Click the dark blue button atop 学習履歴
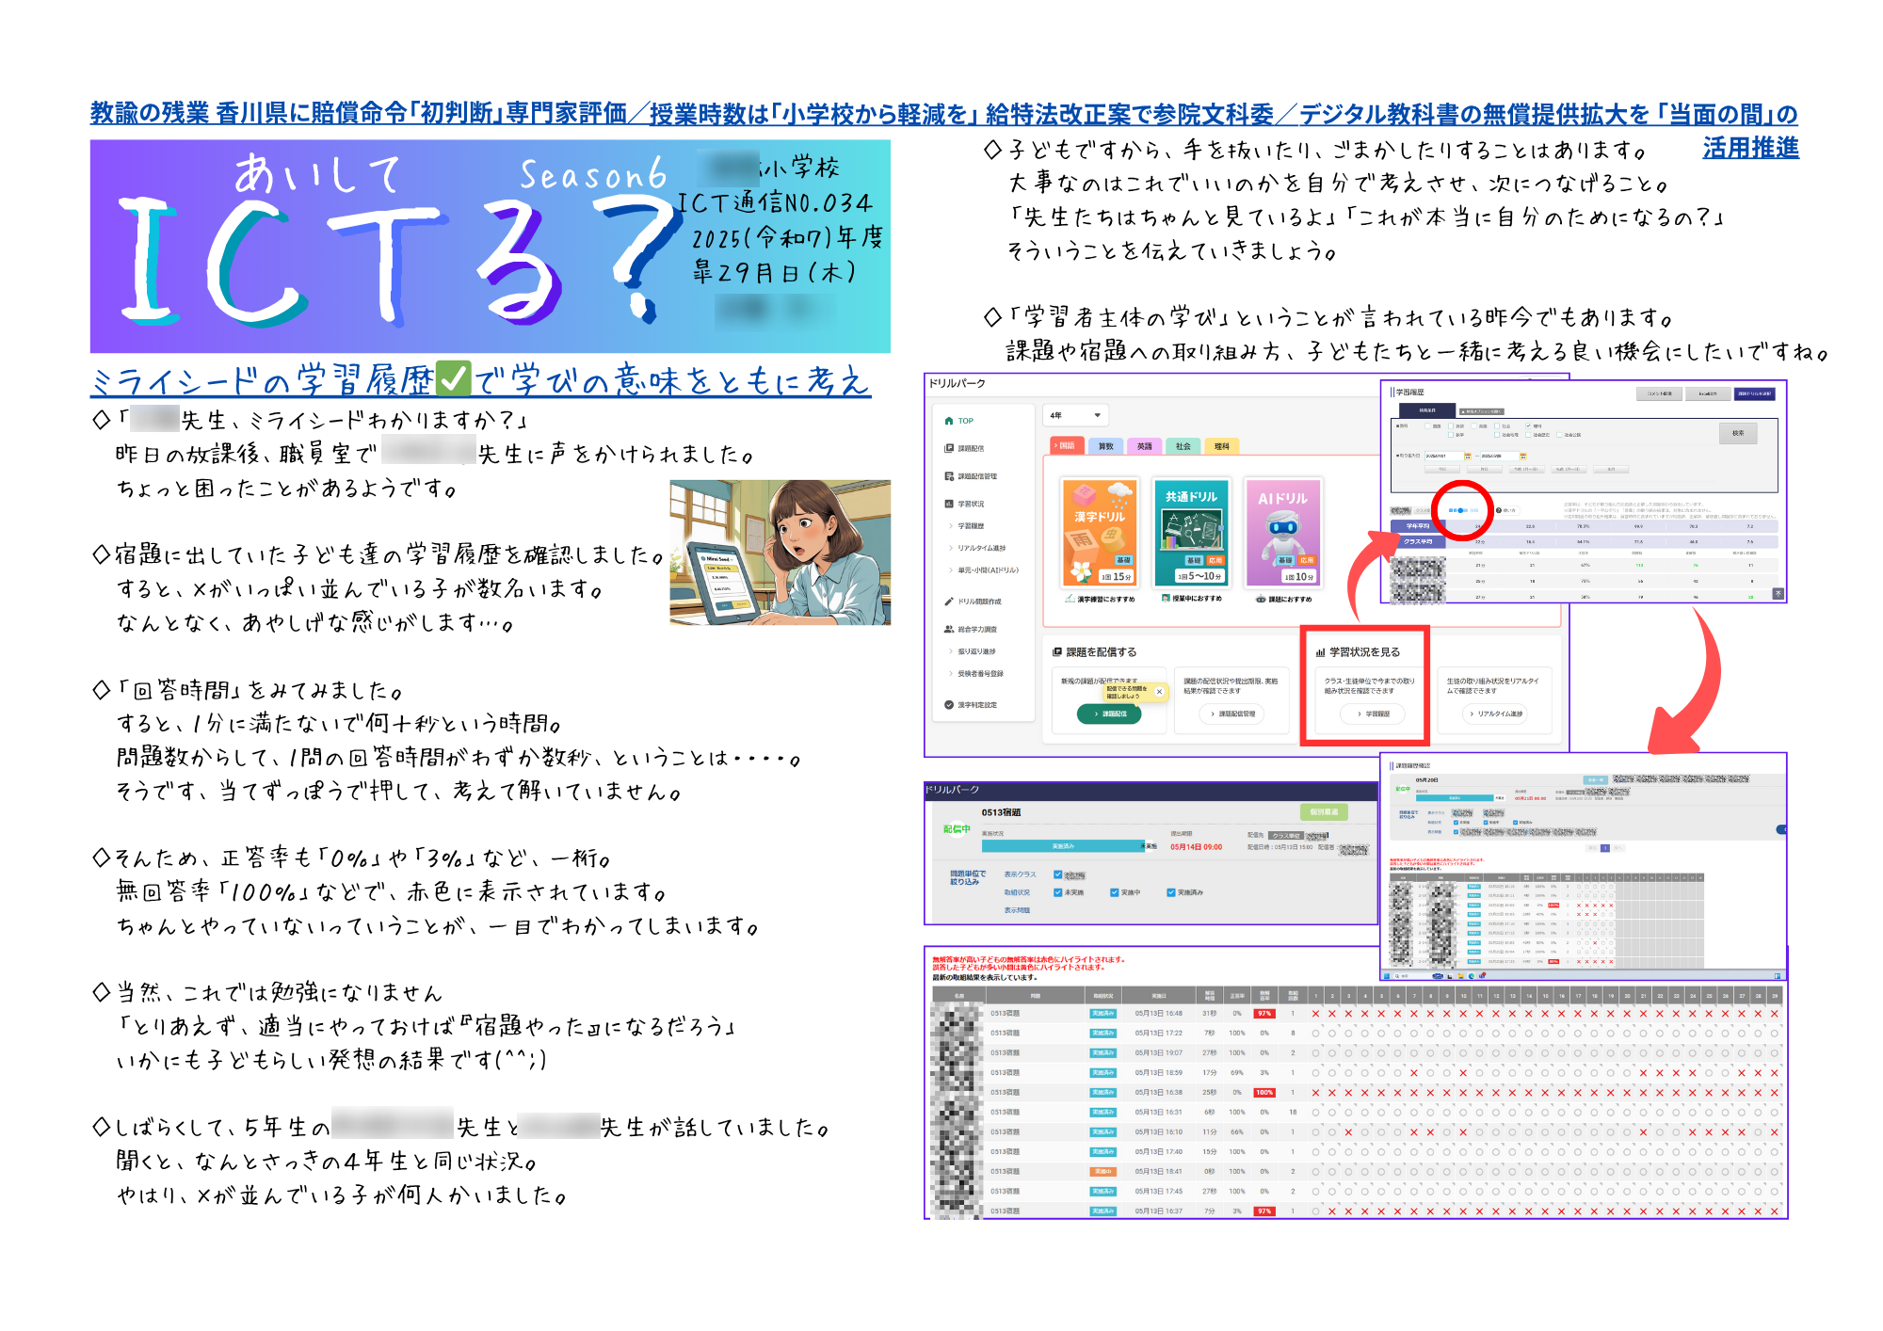The image size is (1883, 1331). point(1754,393)
